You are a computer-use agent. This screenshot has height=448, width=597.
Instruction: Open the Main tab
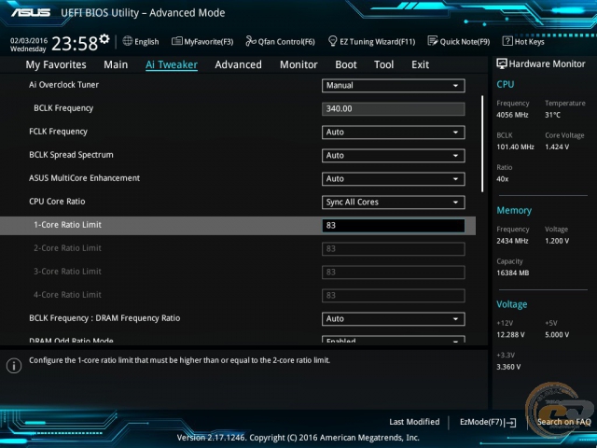[116, 64]
